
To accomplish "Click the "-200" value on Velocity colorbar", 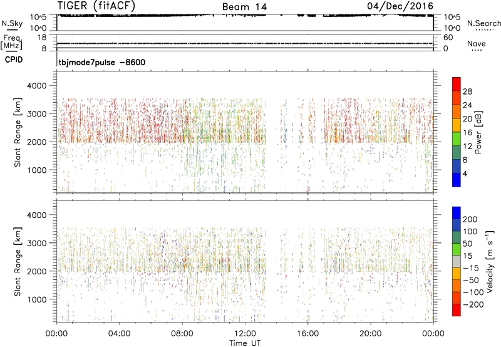I will tap(473, 304).
